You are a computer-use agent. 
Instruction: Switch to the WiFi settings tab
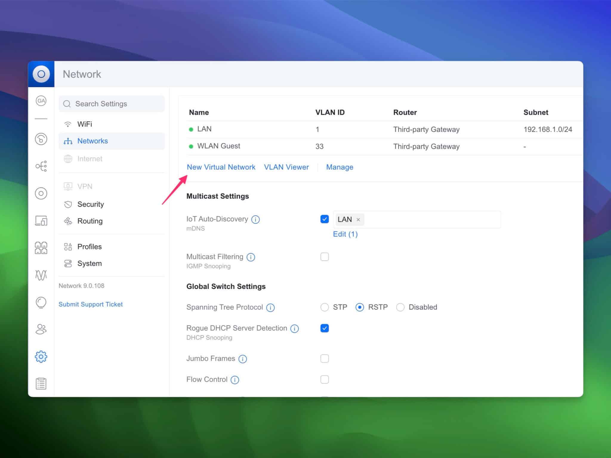click(x=85, y=124)
